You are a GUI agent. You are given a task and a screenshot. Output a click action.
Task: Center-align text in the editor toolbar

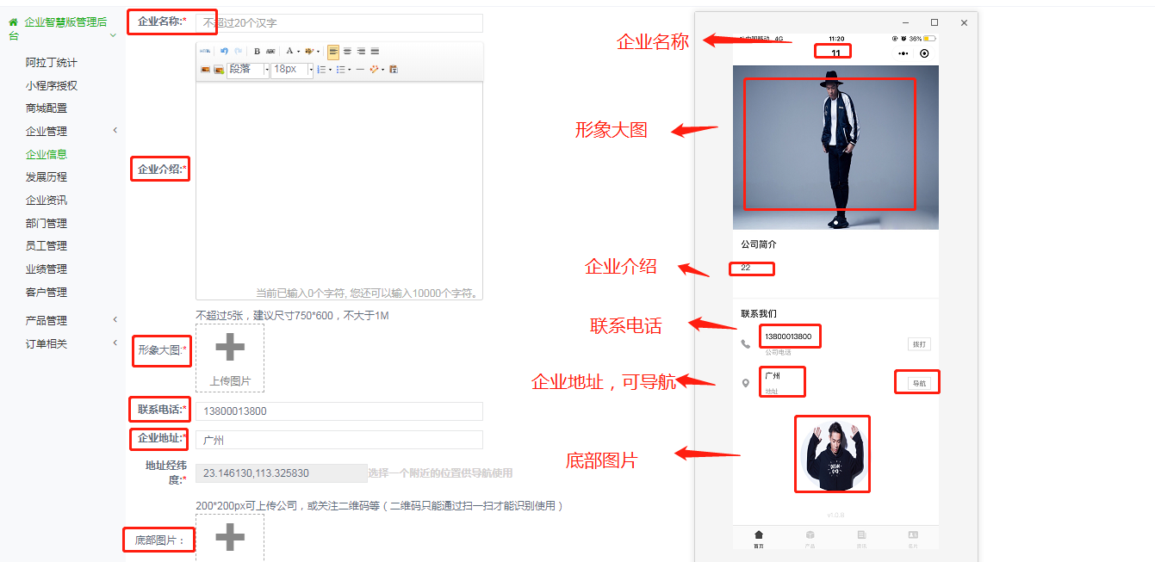tap(347, 52)
